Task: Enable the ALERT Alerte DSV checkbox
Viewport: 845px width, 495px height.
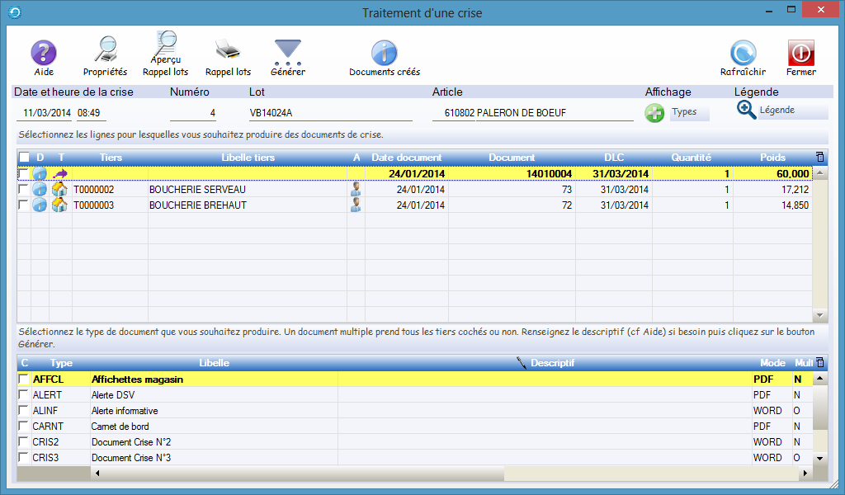Action: pyautogui.click(x=23, y=395)
